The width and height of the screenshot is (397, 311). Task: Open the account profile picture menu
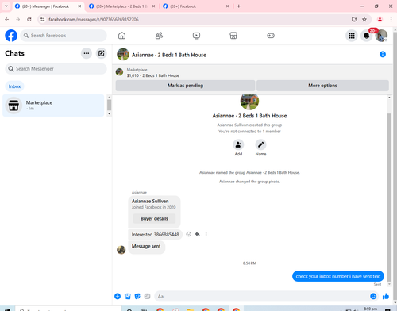381,36
